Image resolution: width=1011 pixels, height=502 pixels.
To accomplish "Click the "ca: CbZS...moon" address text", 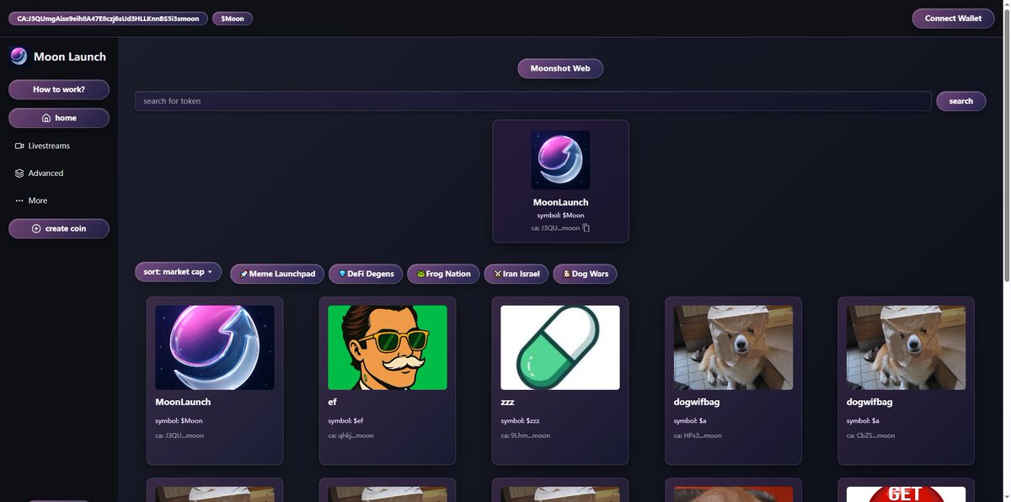I will [870, 435].
